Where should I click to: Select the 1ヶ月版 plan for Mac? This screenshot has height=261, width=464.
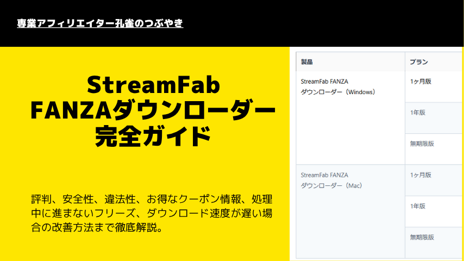click(421, 175)
